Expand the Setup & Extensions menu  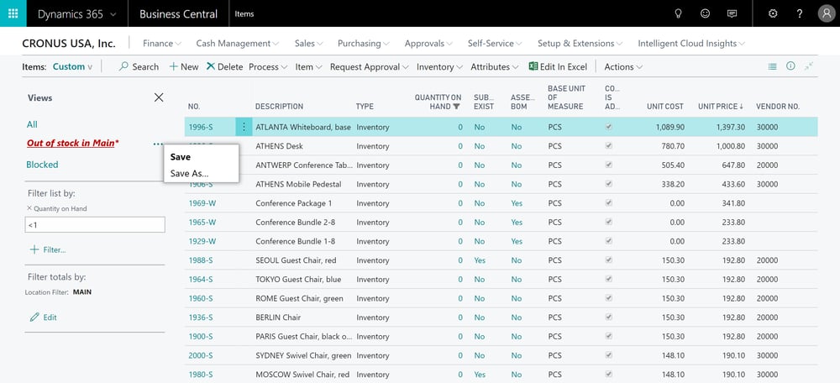click(580, 44)
